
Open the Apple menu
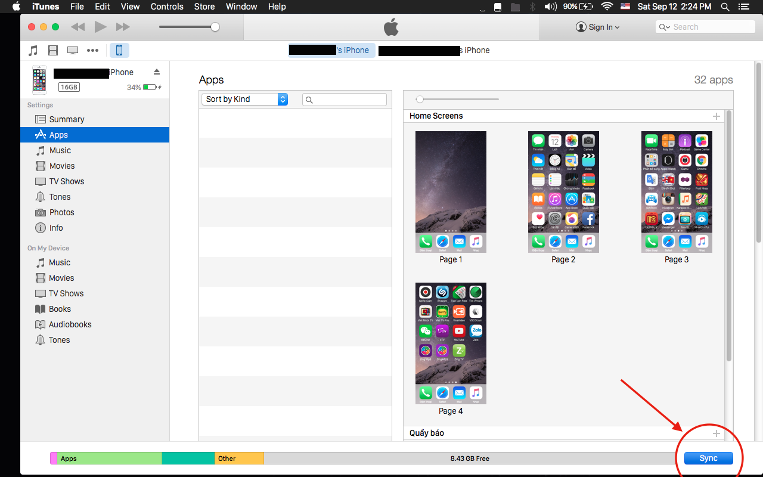[x=16, y=7]
